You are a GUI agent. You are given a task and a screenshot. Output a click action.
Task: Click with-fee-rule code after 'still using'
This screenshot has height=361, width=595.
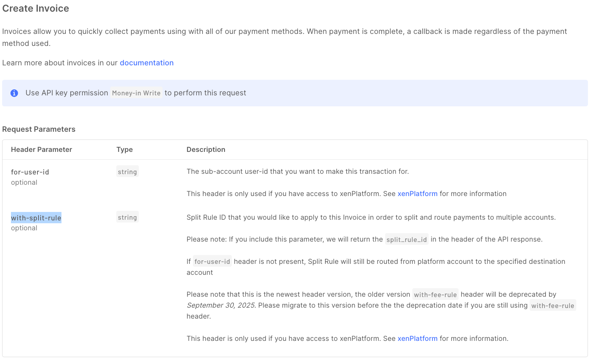click(553, 306)
